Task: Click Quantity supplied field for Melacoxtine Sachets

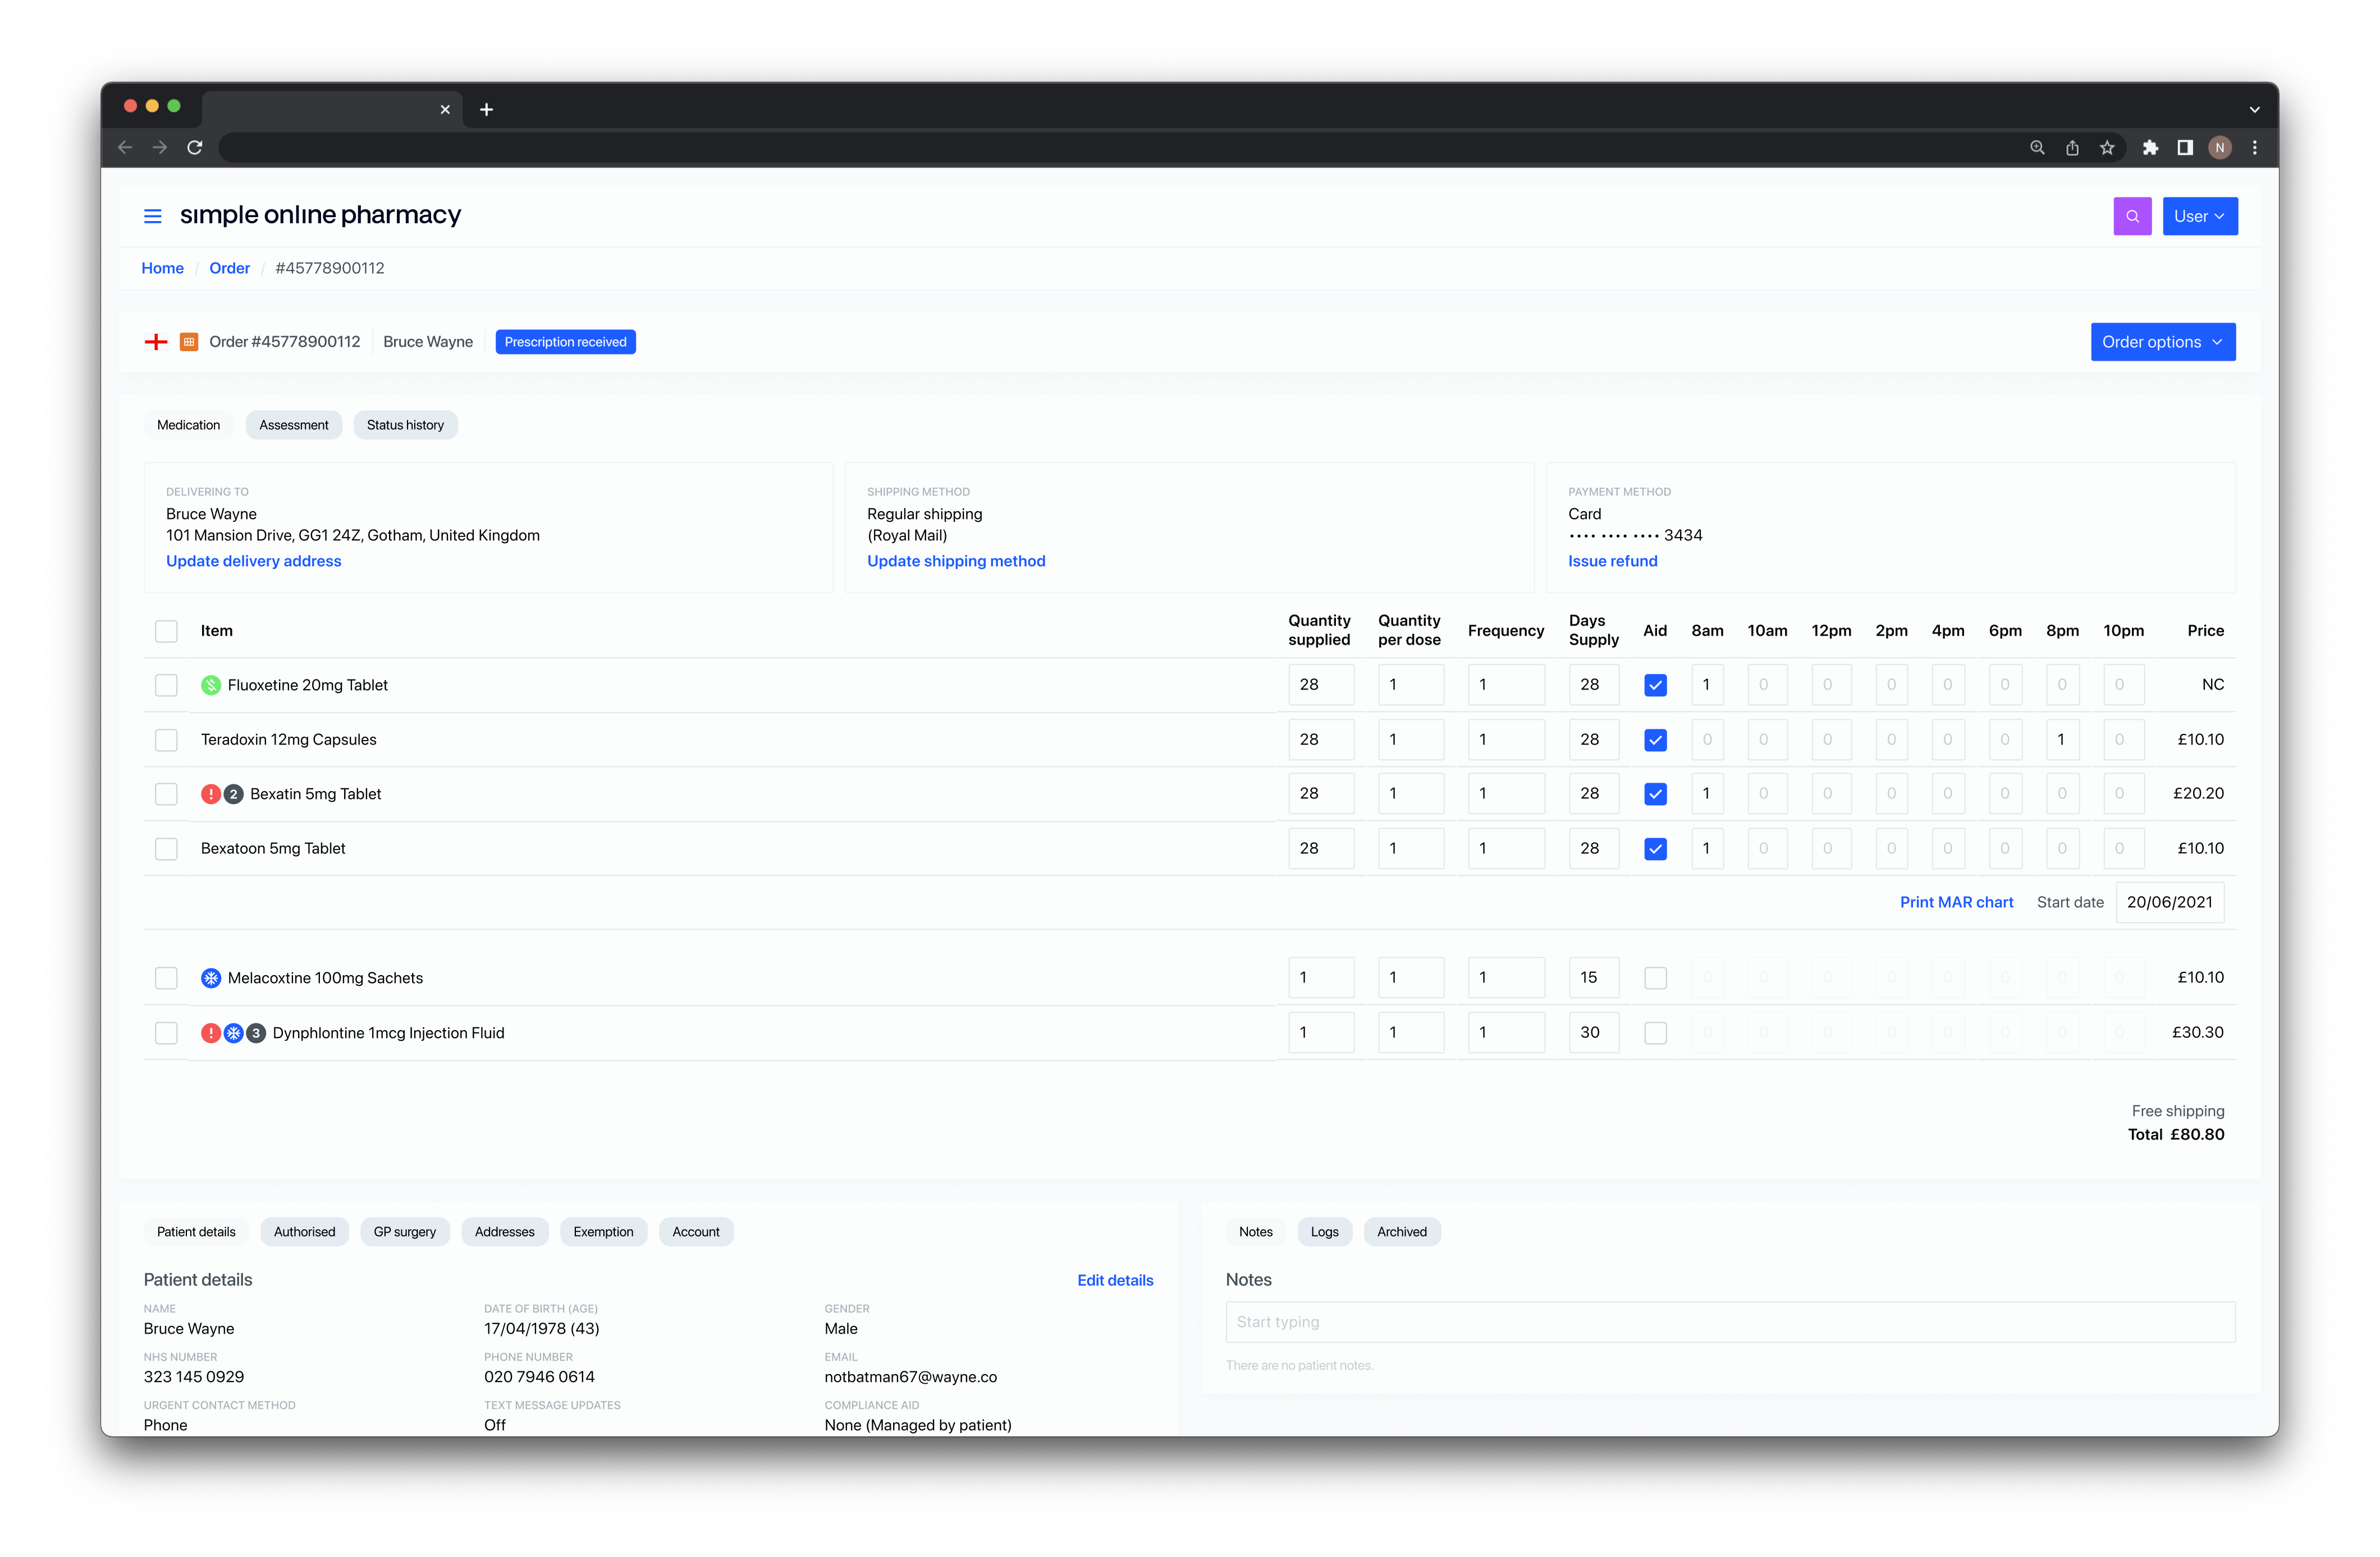Action: [1320, 977]
